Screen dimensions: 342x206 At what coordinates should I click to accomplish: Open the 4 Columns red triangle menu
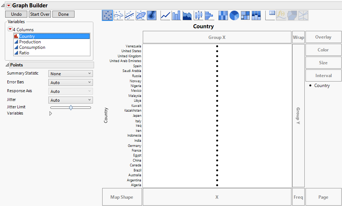[x=10, y=29]
